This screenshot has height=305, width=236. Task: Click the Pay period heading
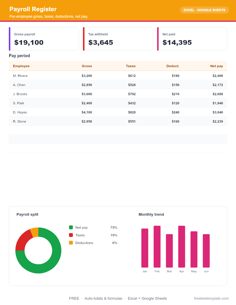click(19, 56)
